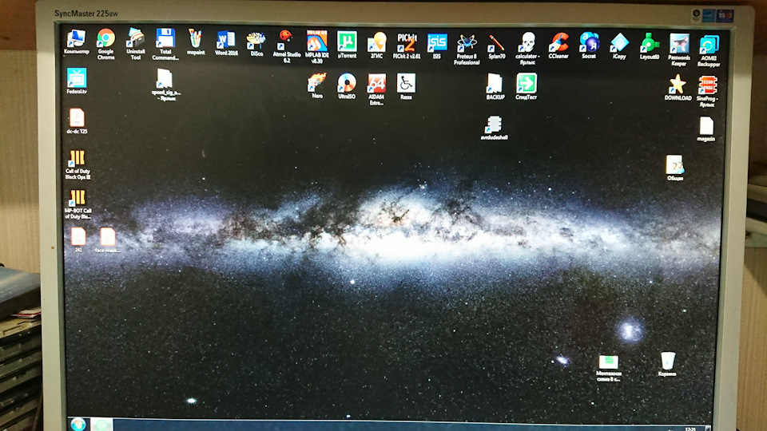Open Корзина recycle bin
Screen dimensions: 767x431
coord(667,365)
